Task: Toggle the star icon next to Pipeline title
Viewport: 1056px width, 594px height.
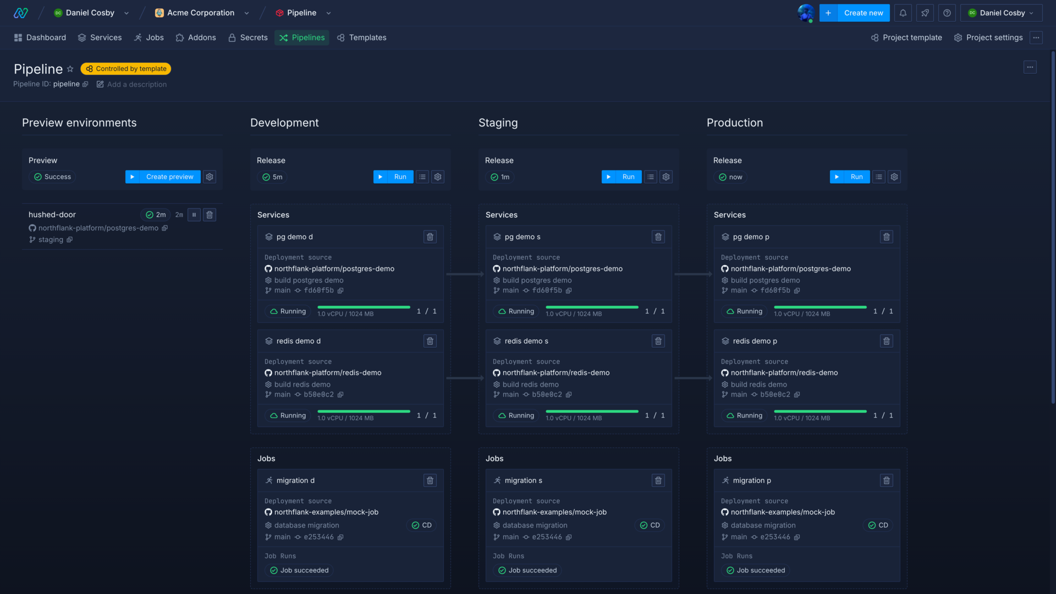Action: (70, 68)
